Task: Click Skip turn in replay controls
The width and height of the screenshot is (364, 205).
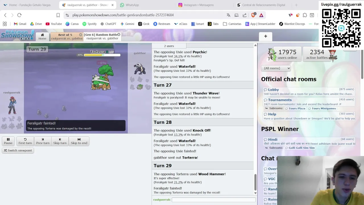Action: pos(60,141)
